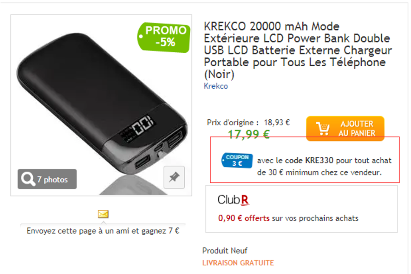
Task: Click the magnifier icon beside 7 photos
Action: (28, 179)
